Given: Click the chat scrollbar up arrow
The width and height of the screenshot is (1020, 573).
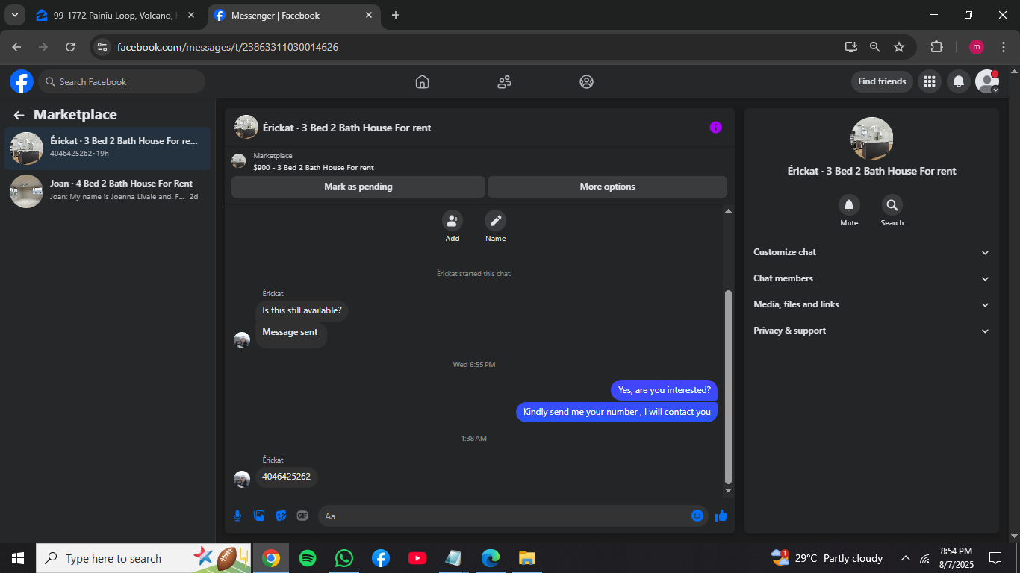Looking at the screenshot, I should click(x=729, y=211).
